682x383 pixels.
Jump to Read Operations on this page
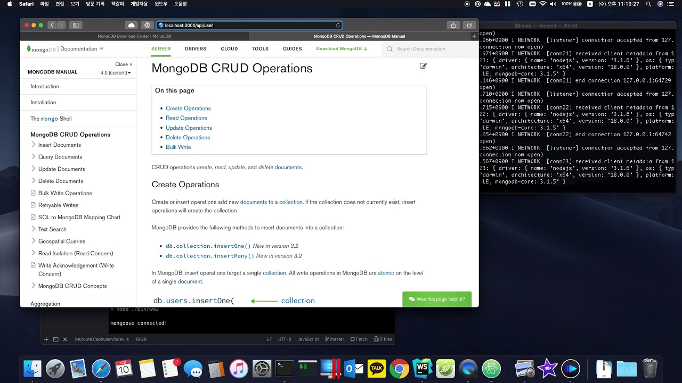tap(186, 118)
